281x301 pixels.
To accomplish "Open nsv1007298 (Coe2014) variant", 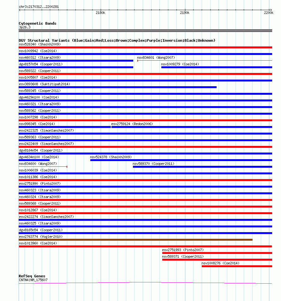I will (x=38, y=117).
